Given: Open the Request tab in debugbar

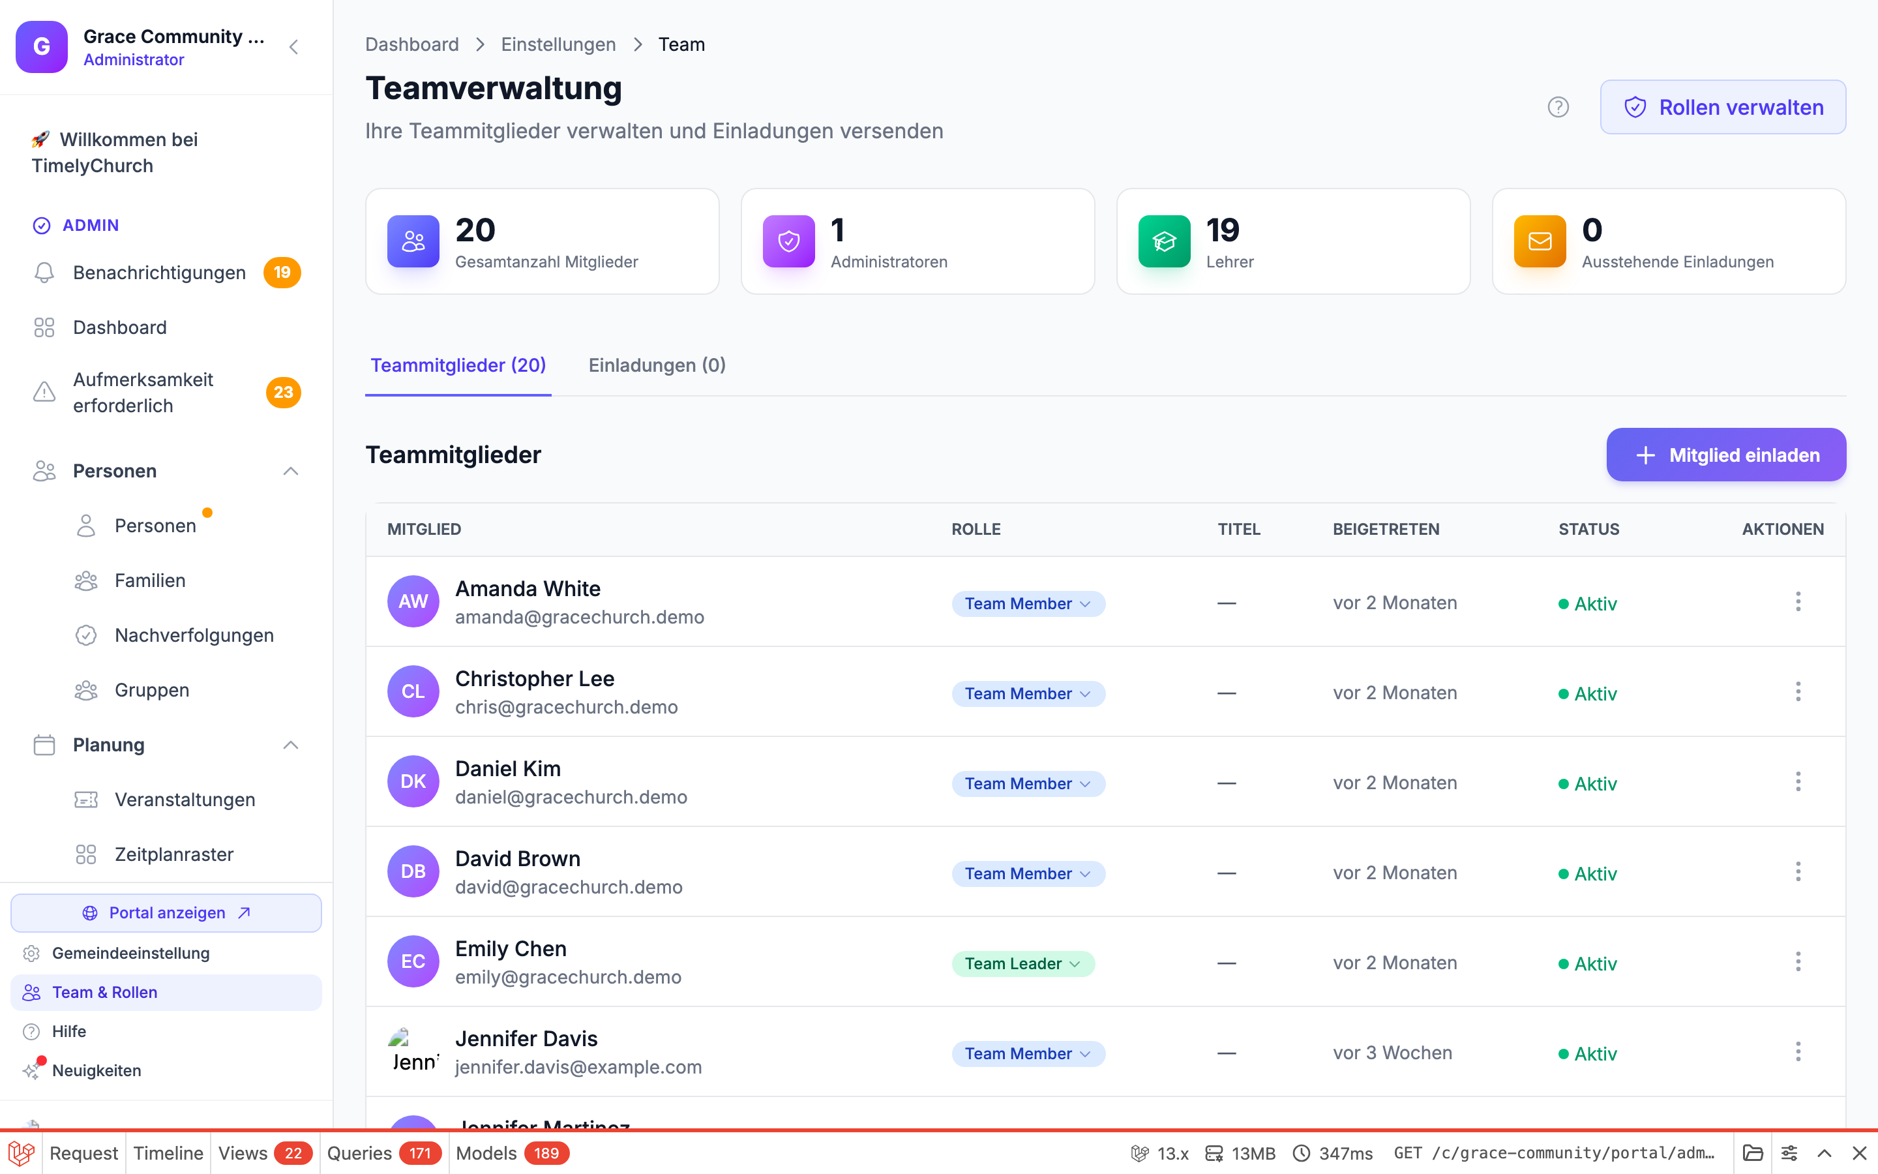Looking at the screenshot, I should [x=84, y=1153].
